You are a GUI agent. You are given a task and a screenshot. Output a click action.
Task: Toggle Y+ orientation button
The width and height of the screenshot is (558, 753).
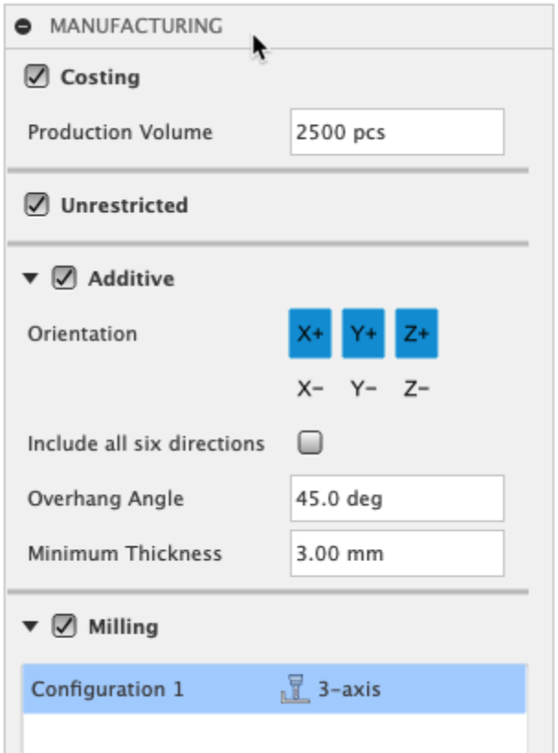pyautogui.click(x=363, y=334)
